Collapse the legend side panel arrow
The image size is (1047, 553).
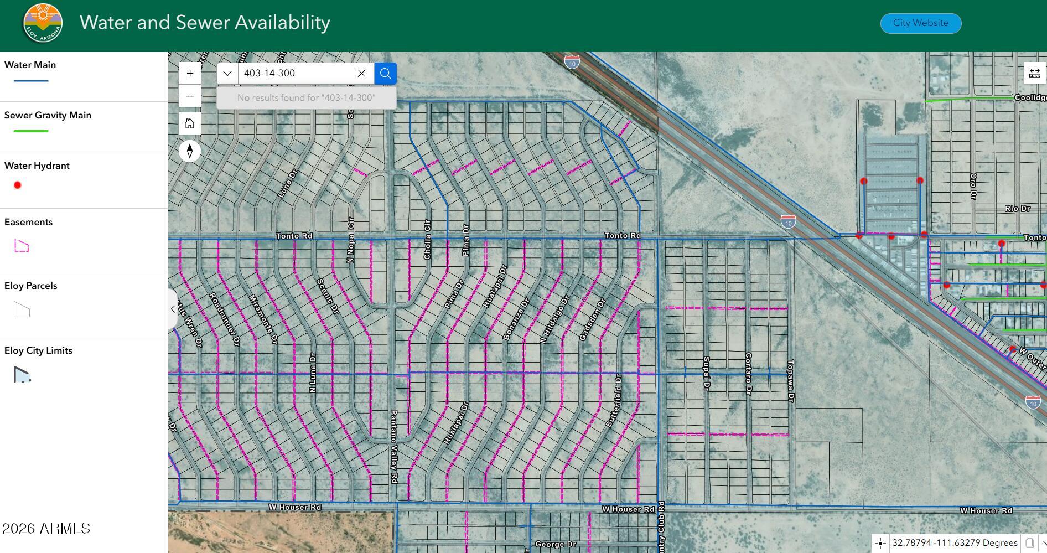coord(173,309)
